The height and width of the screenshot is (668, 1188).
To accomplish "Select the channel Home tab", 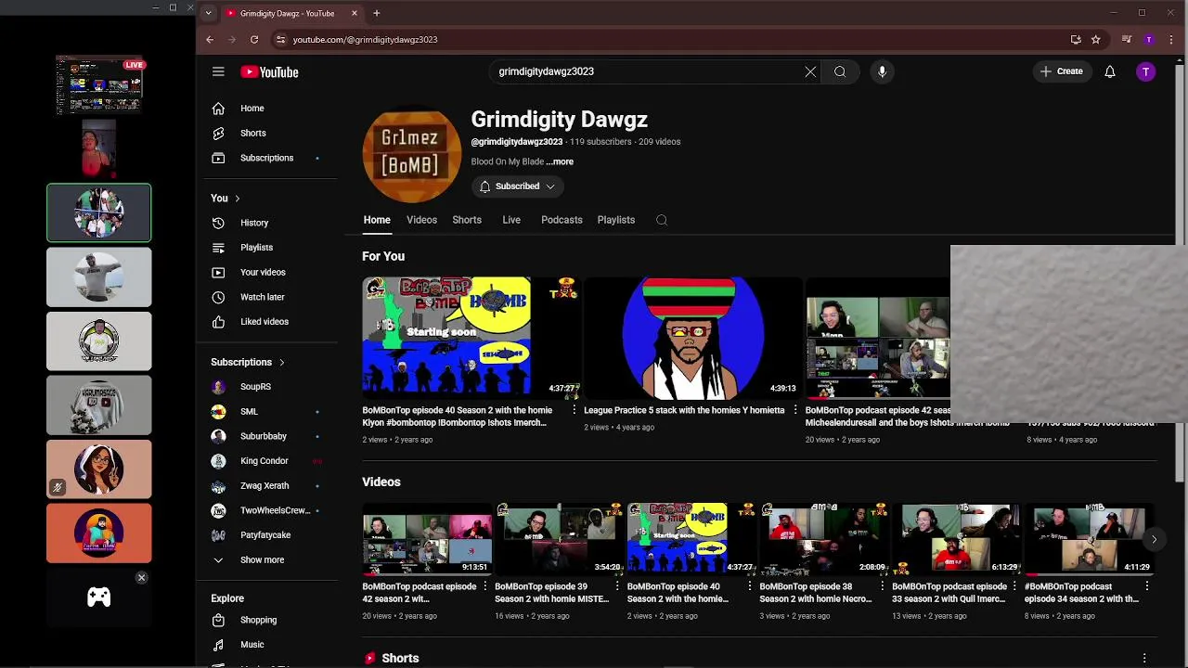I will (377, 220).
